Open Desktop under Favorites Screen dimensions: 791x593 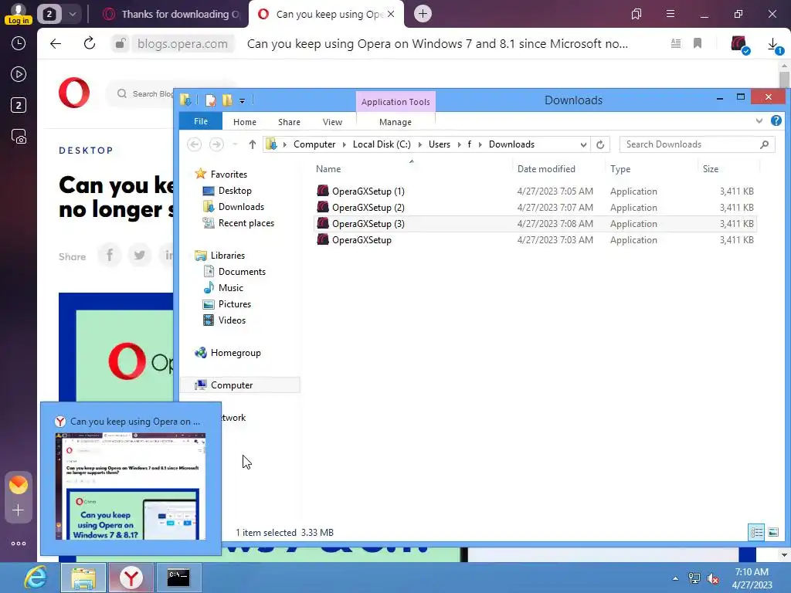pyautogui.click(x=235, y=191)
